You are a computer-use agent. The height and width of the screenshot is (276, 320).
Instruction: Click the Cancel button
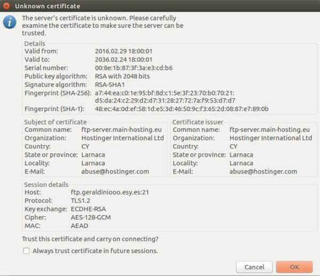pos(254,267)
